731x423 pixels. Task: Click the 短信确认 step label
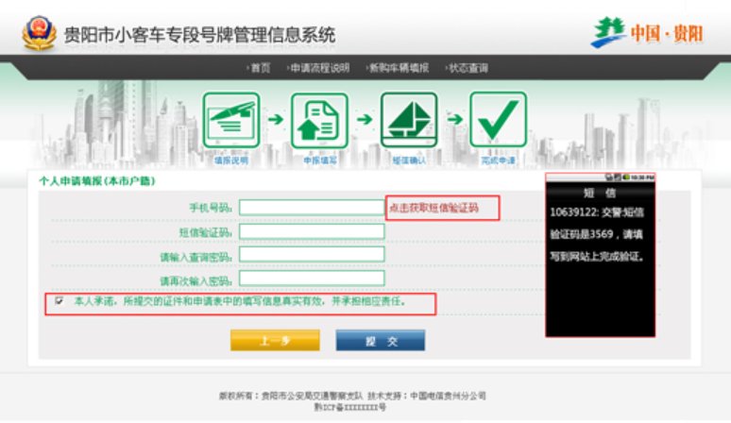[x=409, y=161]
